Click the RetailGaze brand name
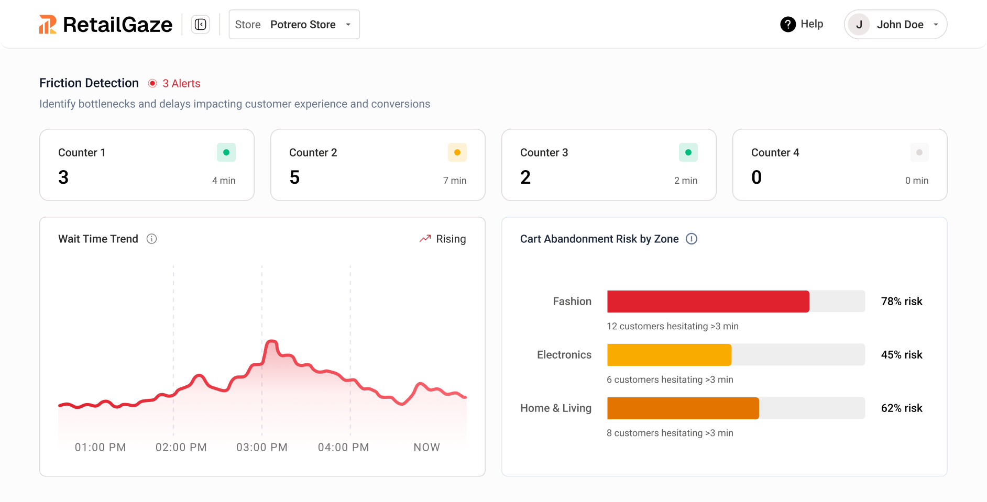987x502 pixels. 118,25
